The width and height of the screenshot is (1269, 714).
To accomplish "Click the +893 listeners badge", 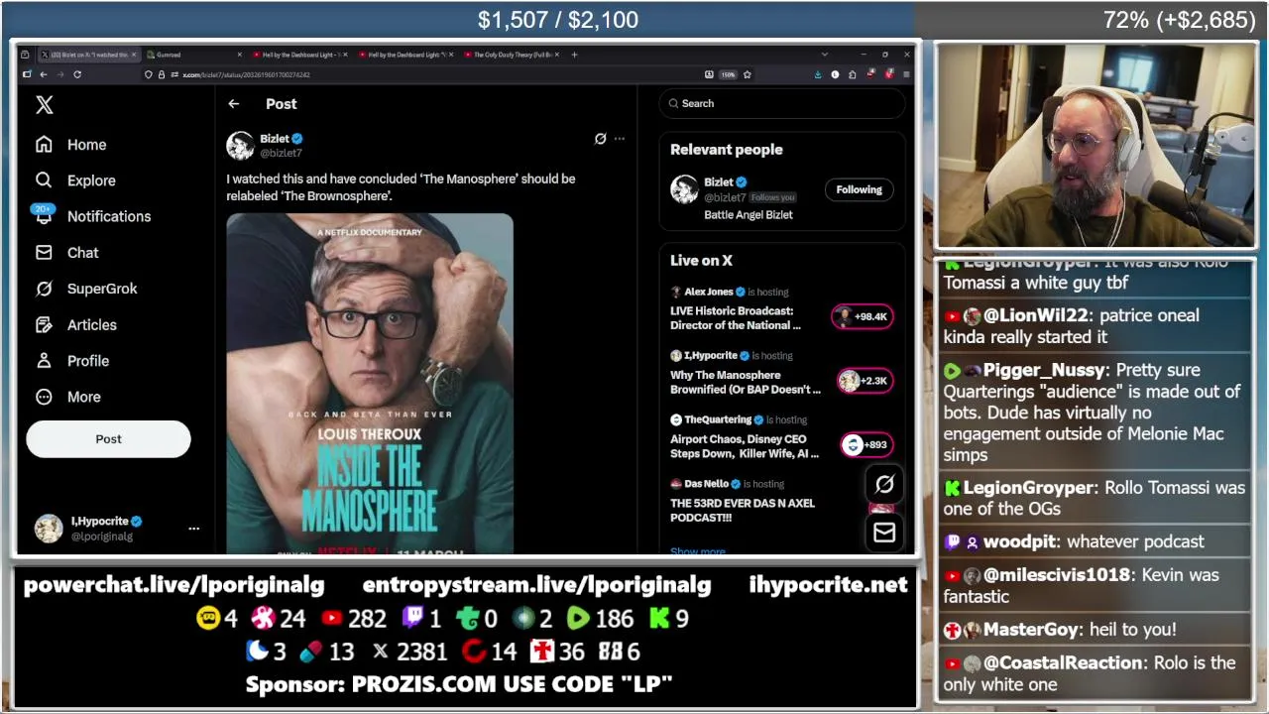I will [866, 444].
